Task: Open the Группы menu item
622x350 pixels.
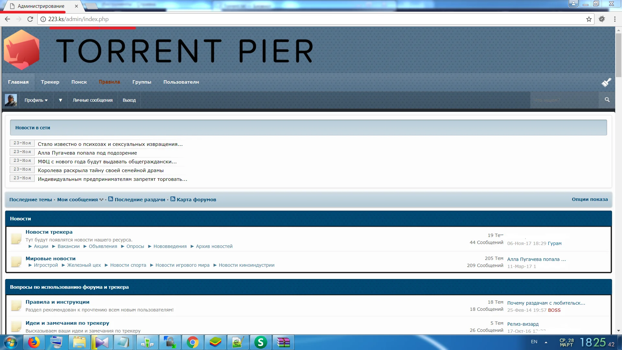Action: [142, 82]
